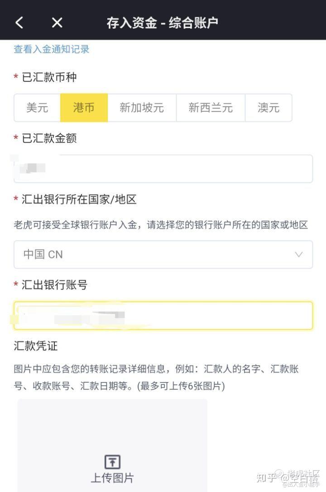This screenshot has width=326, height=492.
Task: Select 新西兰元 currency option
Action: coord(210,108)
